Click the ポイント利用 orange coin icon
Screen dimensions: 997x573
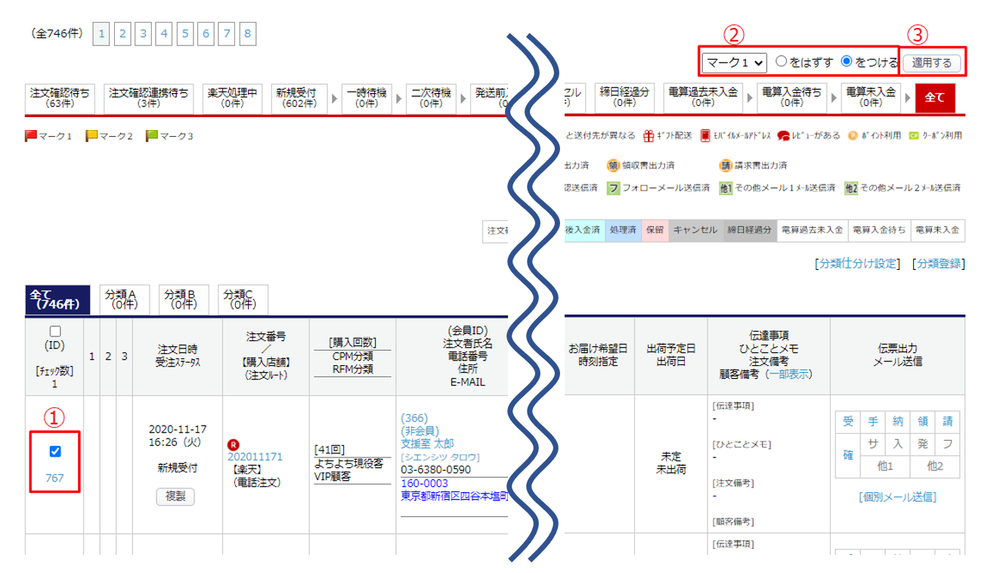coord(853,136)
